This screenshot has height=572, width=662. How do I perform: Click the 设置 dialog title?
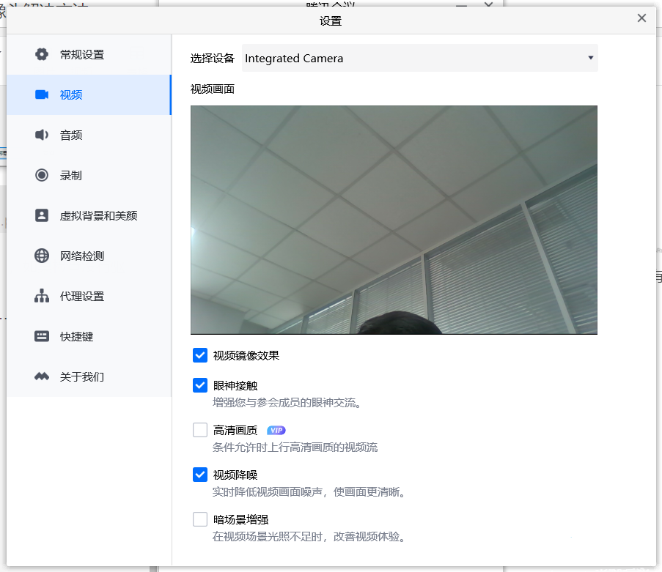pyautogui.click(x=331, y=21)
